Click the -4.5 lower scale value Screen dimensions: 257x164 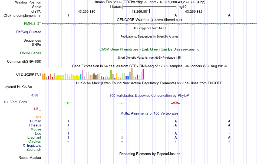point(35,109)
